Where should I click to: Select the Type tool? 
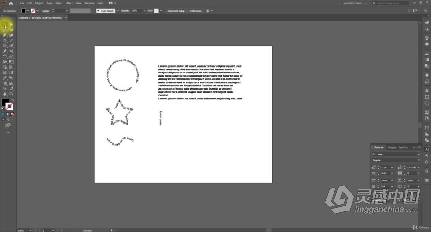point(4,41)
